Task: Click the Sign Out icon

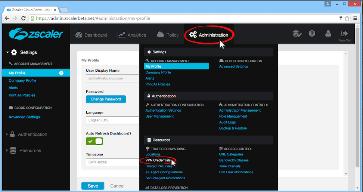Action: point(344,34)
